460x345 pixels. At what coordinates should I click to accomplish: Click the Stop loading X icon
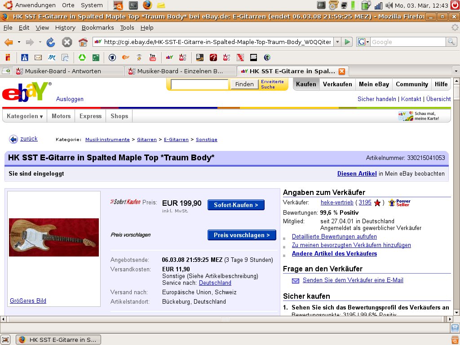click(67, 42)
